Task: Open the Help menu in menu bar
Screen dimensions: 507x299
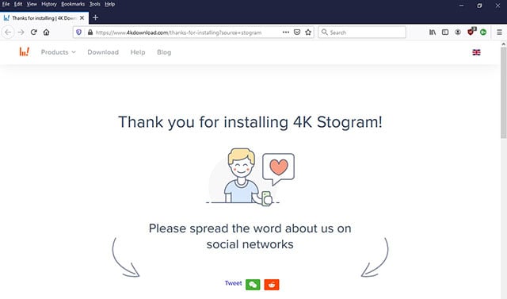Action: click(110, 4)
